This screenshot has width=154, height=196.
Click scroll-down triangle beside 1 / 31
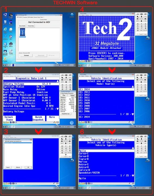pyautogui.click(x=58, y=109)
